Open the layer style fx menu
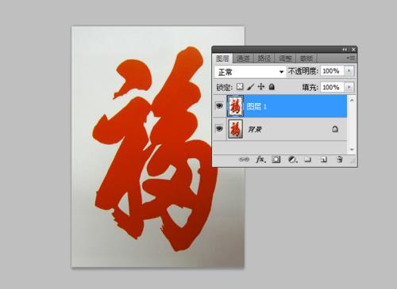397x289 pixels. point(260,159)
